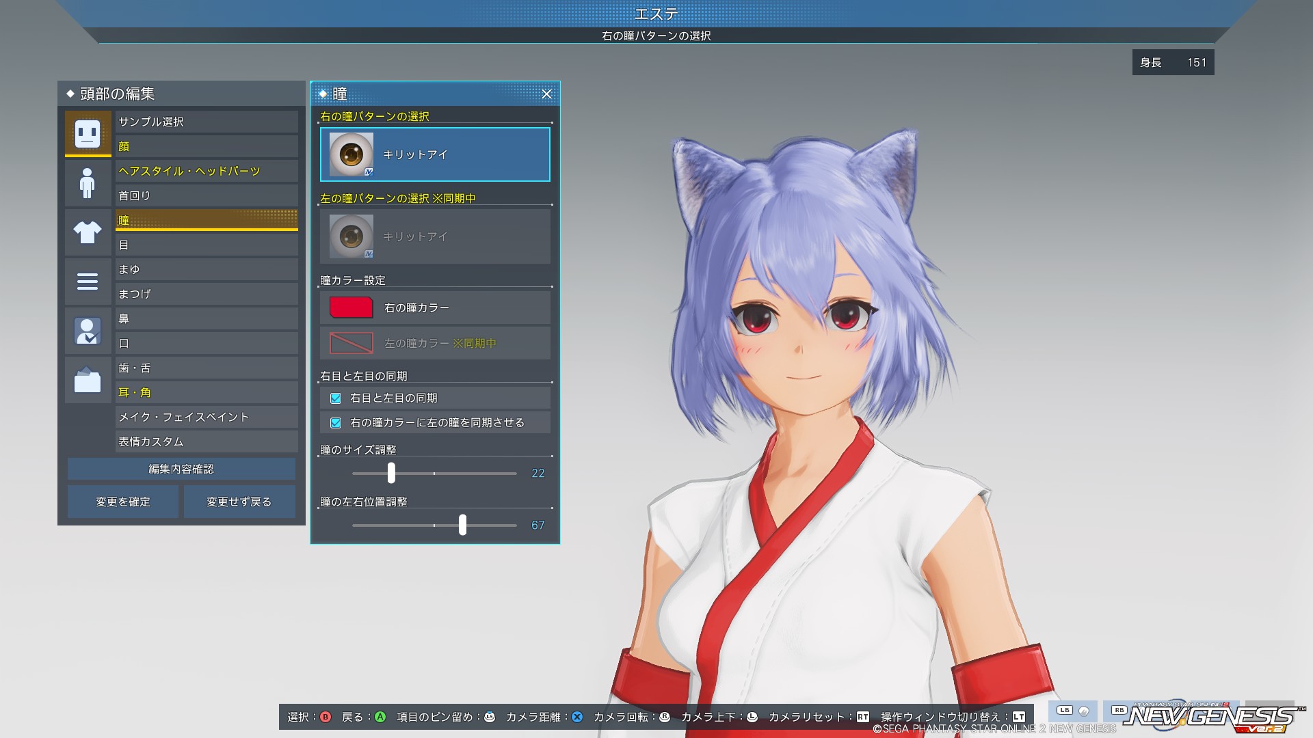Open the character profile check icon

(88, 331)
